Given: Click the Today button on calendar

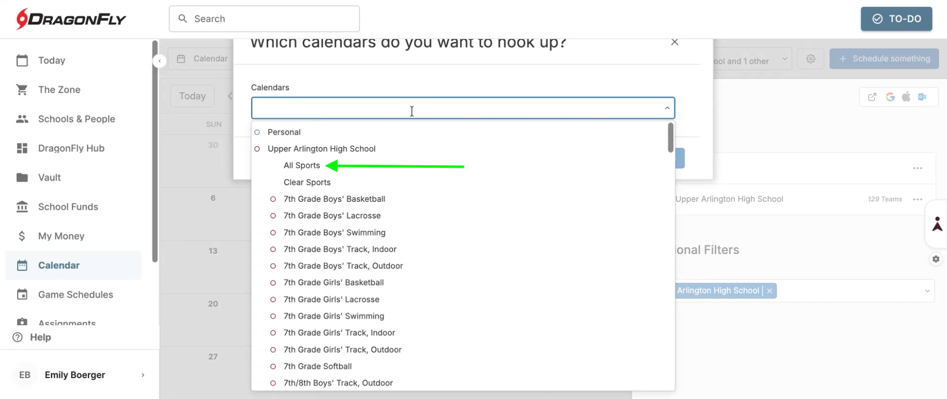Looking at the screenshot, I should [x=192, y=96].
